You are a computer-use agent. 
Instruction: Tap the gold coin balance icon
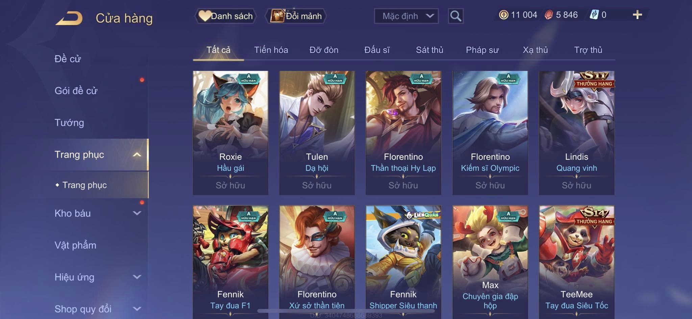coord(503,15)
